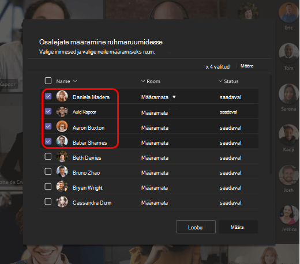Screen dimensions: 300x264
Task: Click saadaval status in Daniela Madera's row
Action: 230,97
